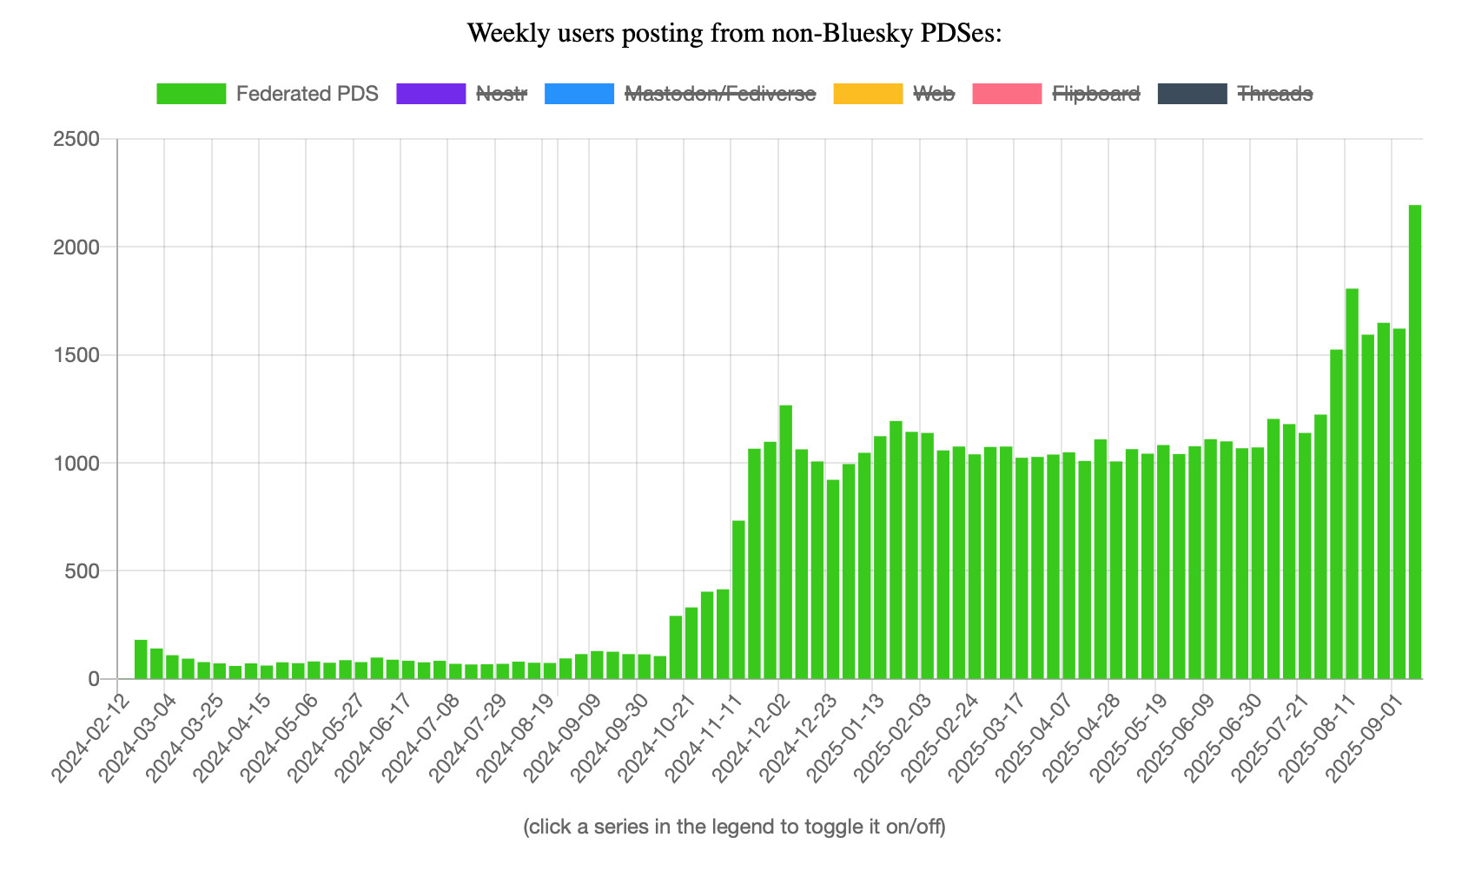Screen dimensions: 1475x877
Task: Toggle the Federated PDS legend label
Action: pyautogui.click(x=307, y=94)
